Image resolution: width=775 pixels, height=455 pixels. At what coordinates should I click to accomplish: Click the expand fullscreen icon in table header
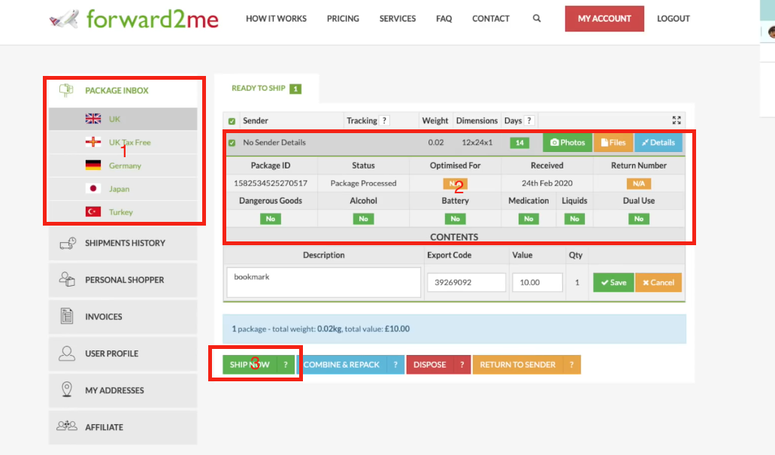pyautogui.click(x=677, y=120)
